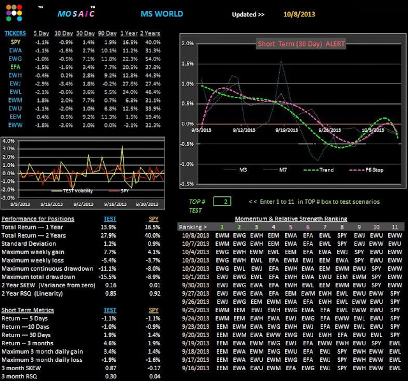
Task: Select the 10/8/2013 ranking row date
Action: (x=196, y=236)
